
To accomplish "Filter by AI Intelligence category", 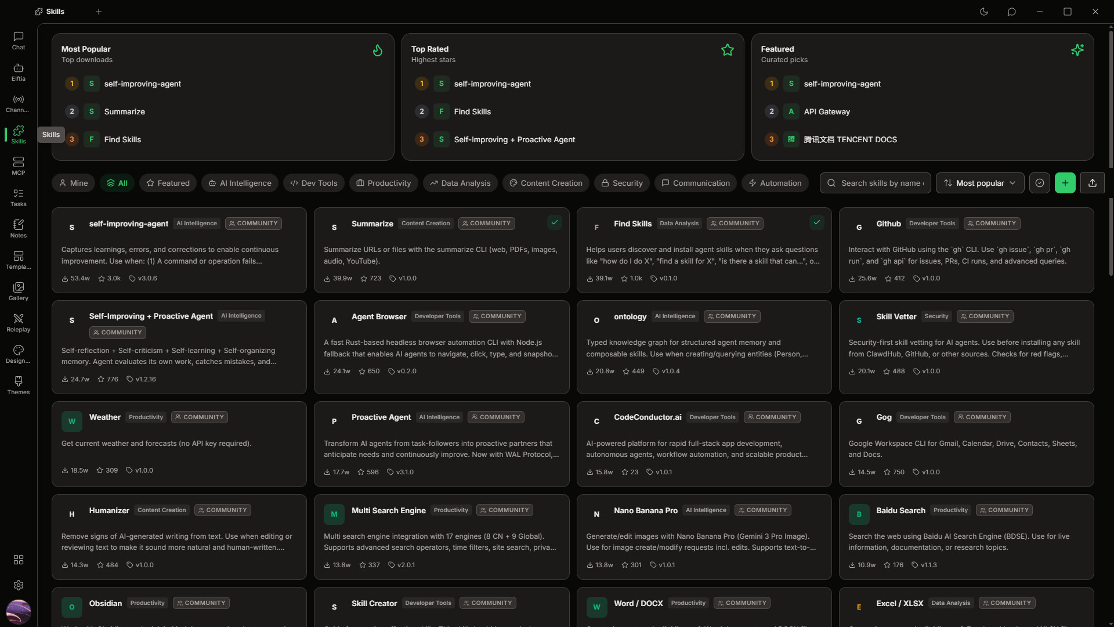I will (240, 183).
